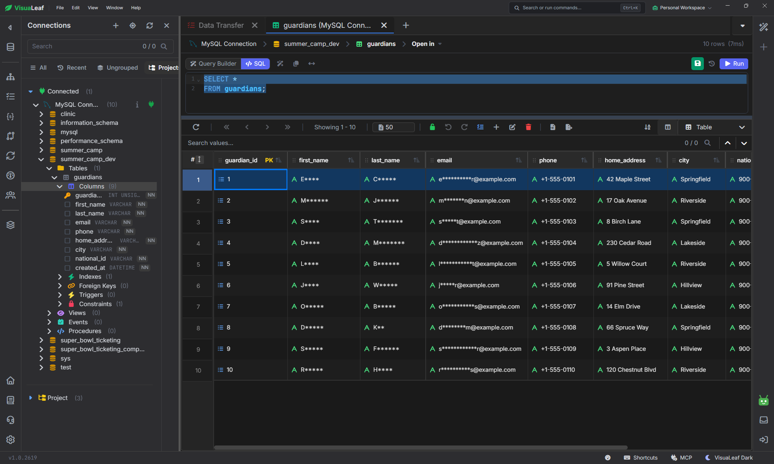Screen dimensions: 774x464
Task: Expand the clinic database node
Action: tap(41, 114)
